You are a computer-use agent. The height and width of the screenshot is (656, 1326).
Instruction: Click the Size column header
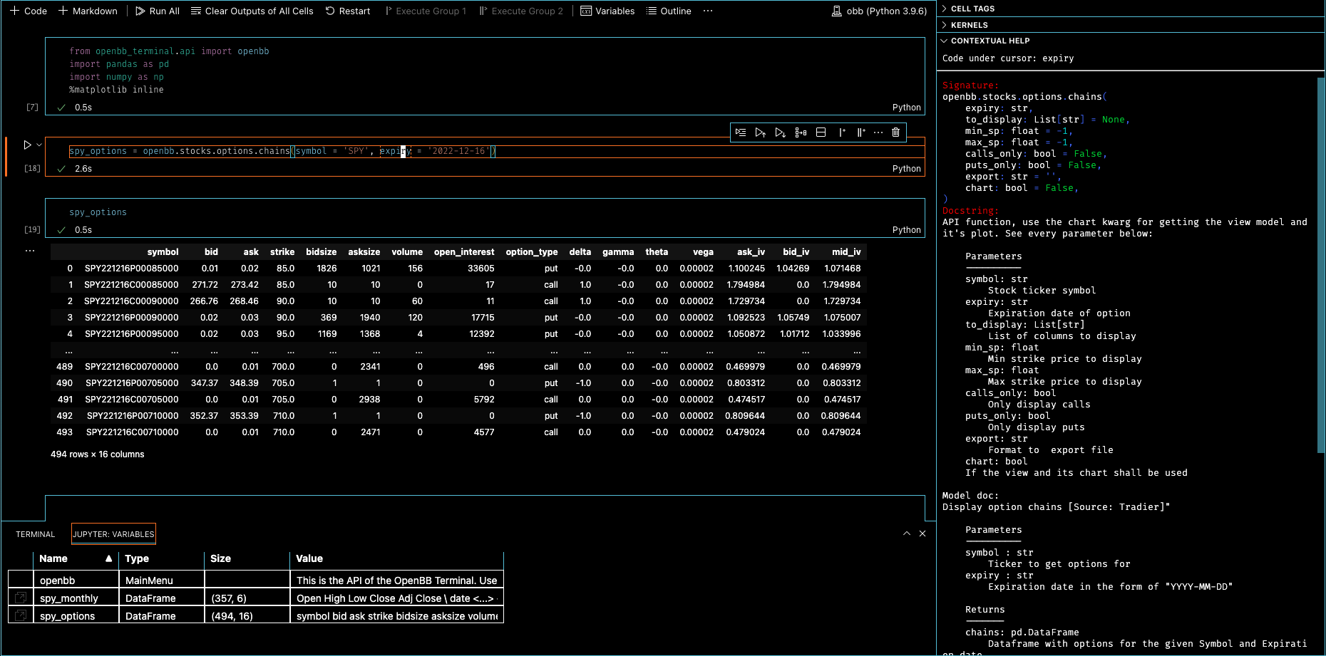click(x=247, y=558)
